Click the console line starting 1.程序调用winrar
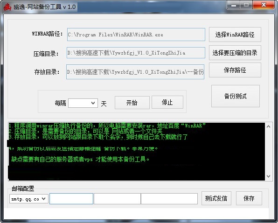This screenshot has width=278, height=223. click(107, 125)
